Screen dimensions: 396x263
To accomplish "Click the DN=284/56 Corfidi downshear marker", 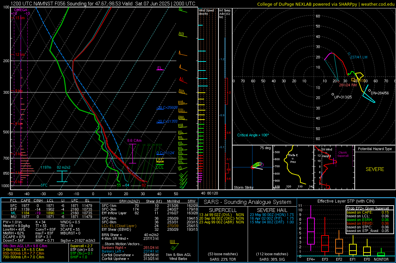I will pyautogui.click(x=369, y=90).
